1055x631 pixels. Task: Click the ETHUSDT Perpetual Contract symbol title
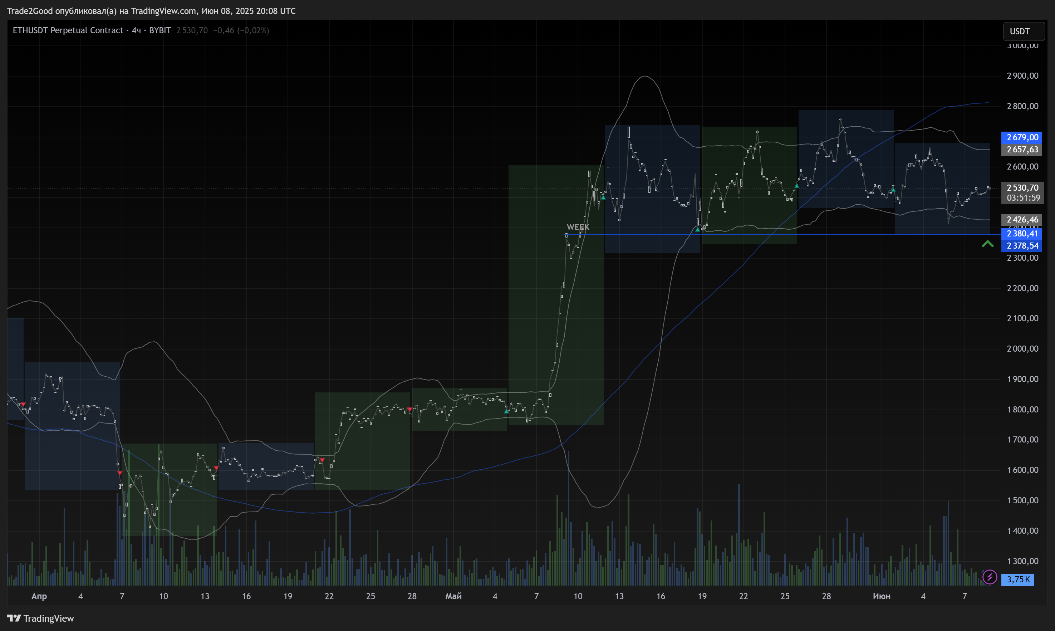(68, 30)
